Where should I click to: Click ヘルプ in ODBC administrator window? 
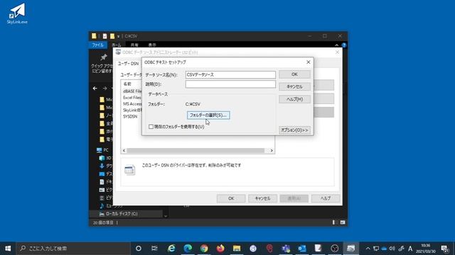(326, 198)
